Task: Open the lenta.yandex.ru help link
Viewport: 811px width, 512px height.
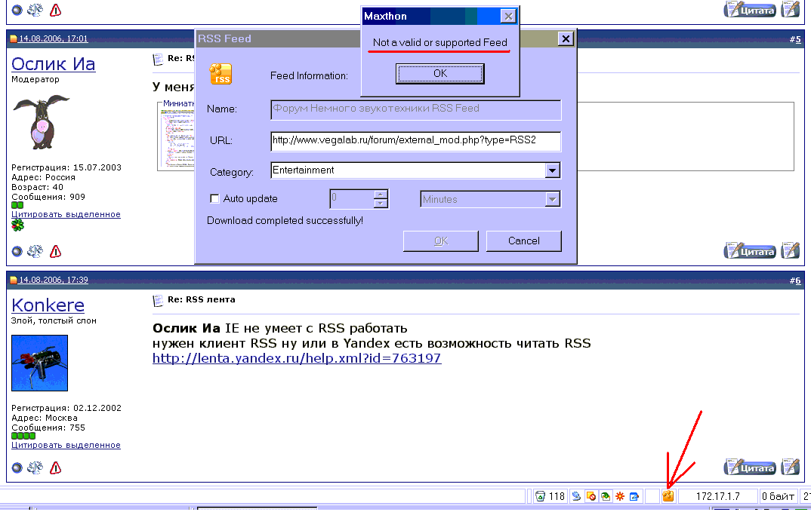Action: point(297,359)
